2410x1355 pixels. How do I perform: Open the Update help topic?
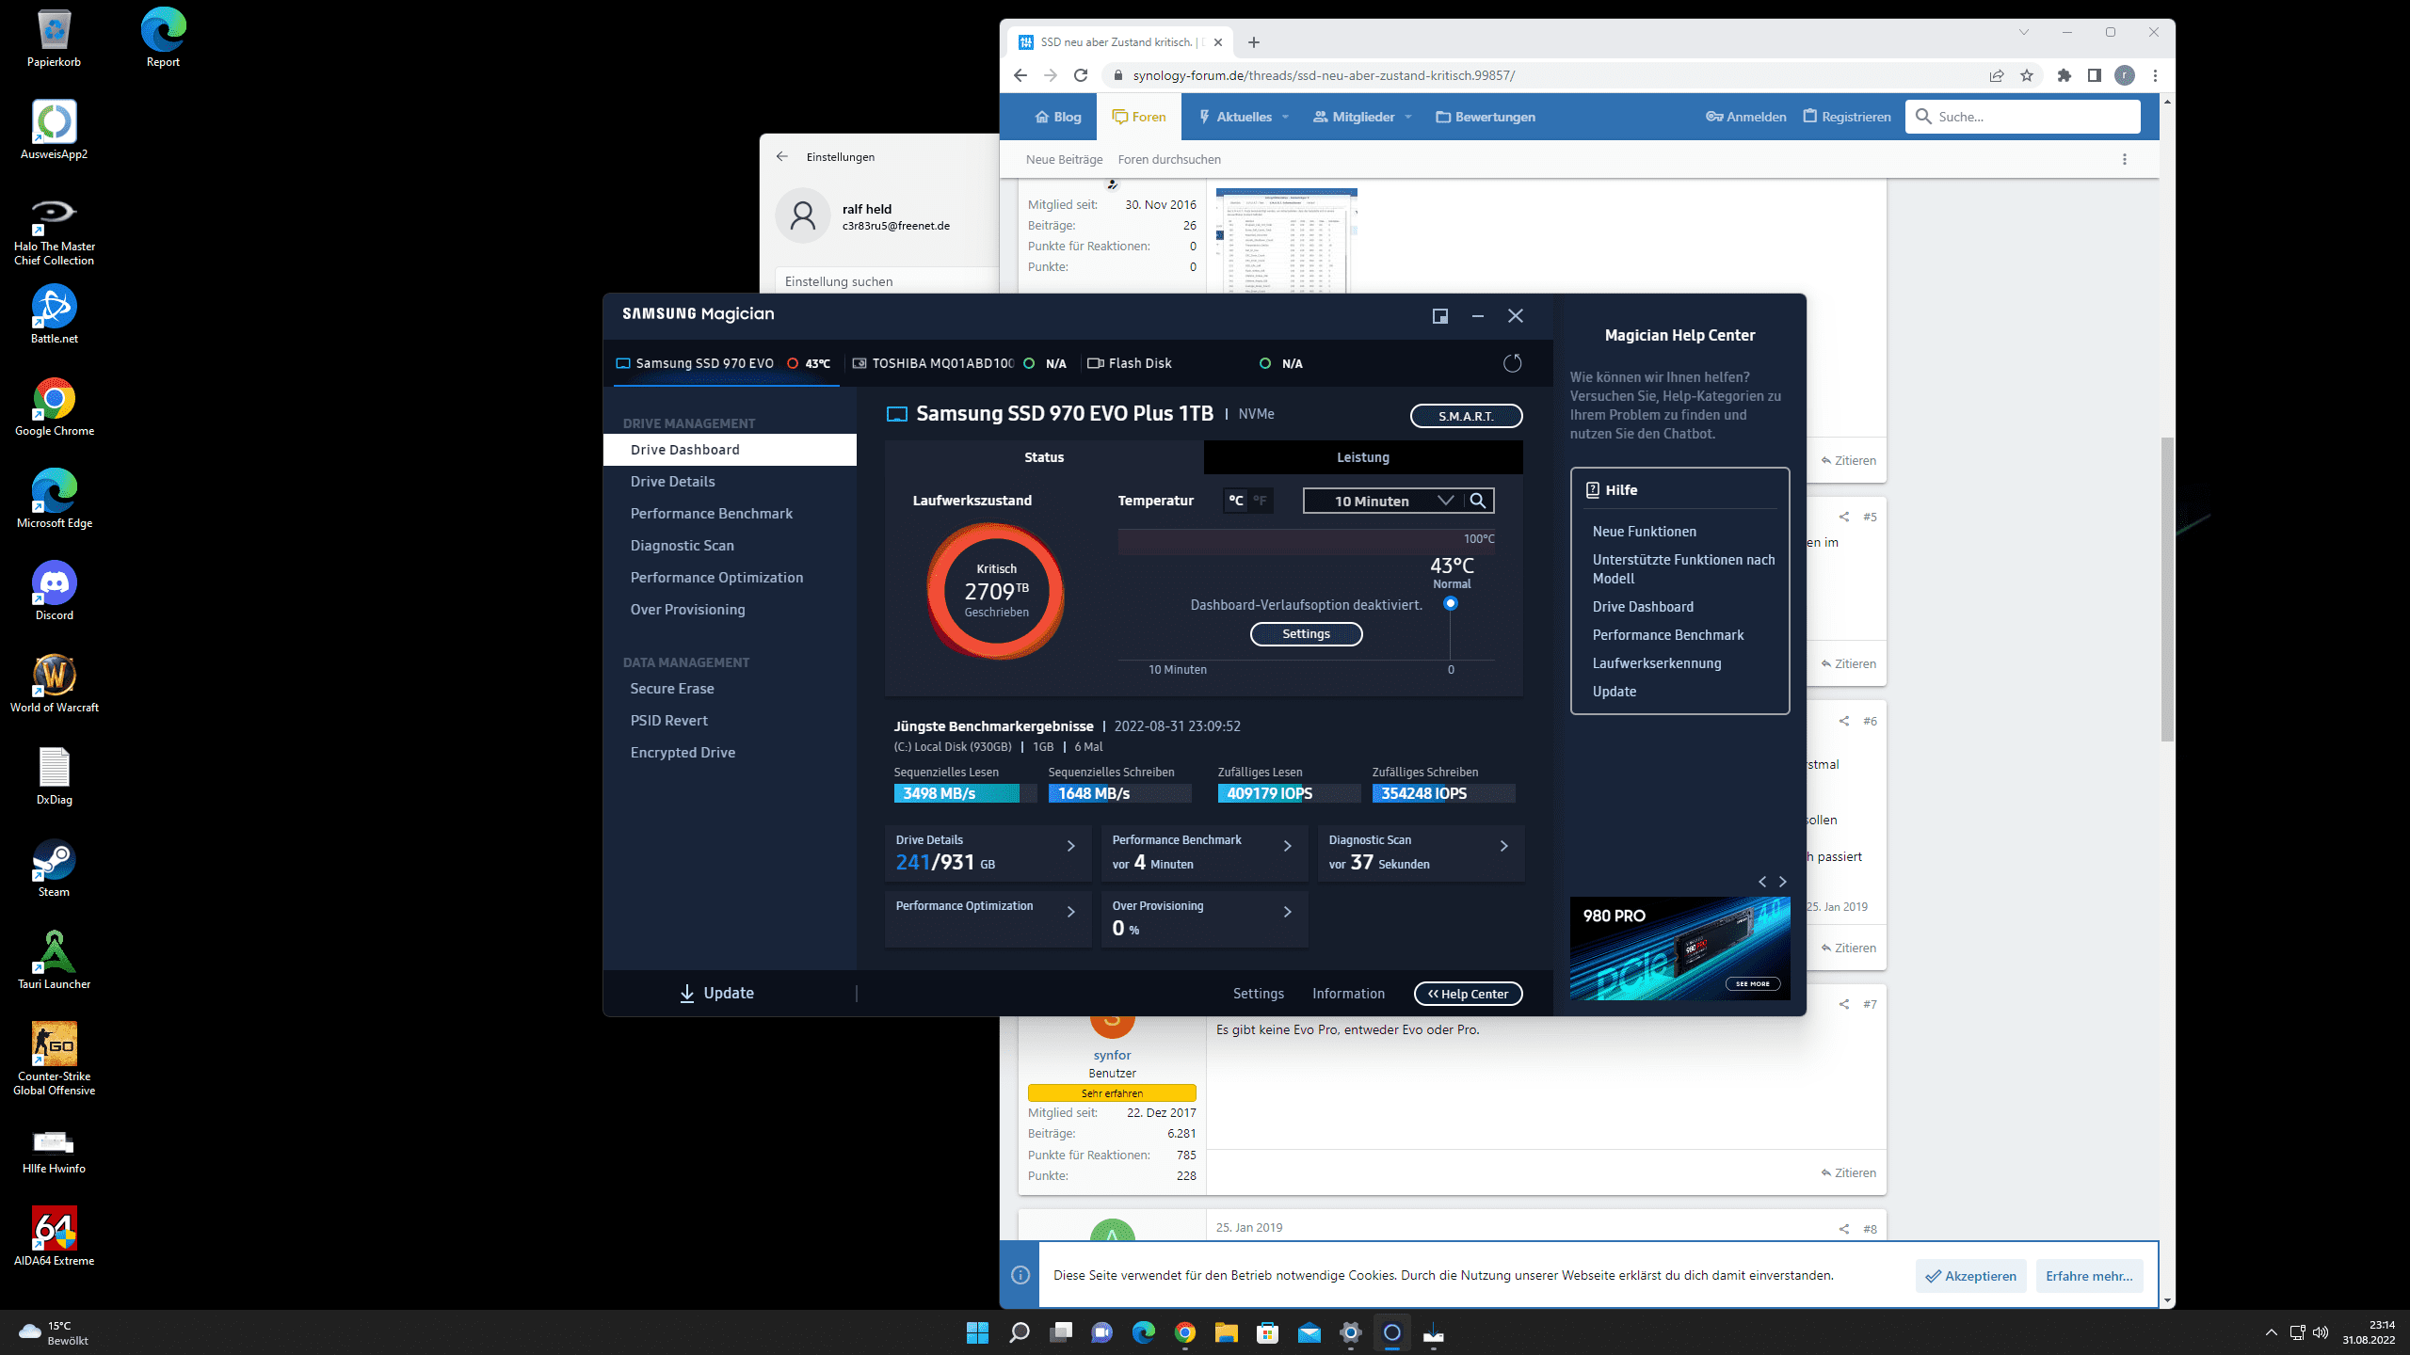[x=1614, y=692]
